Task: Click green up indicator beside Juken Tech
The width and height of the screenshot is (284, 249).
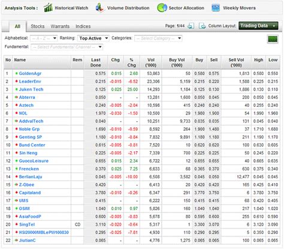Action: pos(16,89)
